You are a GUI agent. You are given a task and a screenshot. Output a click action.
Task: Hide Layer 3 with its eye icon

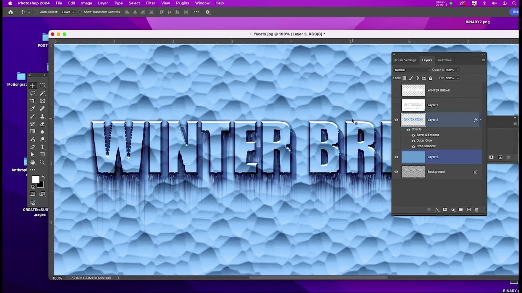(396, 120)
